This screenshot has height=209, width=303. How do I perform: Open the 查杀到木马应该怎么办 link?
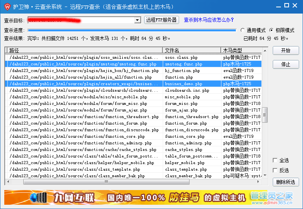pos(209,20)
